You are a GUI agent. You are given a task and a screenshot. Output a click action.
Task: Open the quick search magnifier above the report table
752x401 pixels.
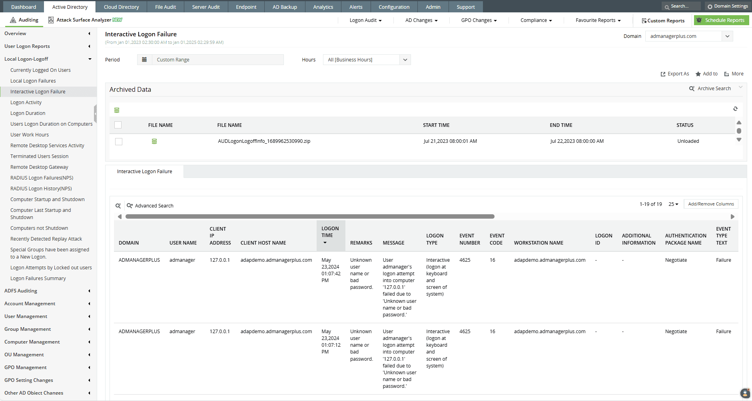click(x=118, y=205)
